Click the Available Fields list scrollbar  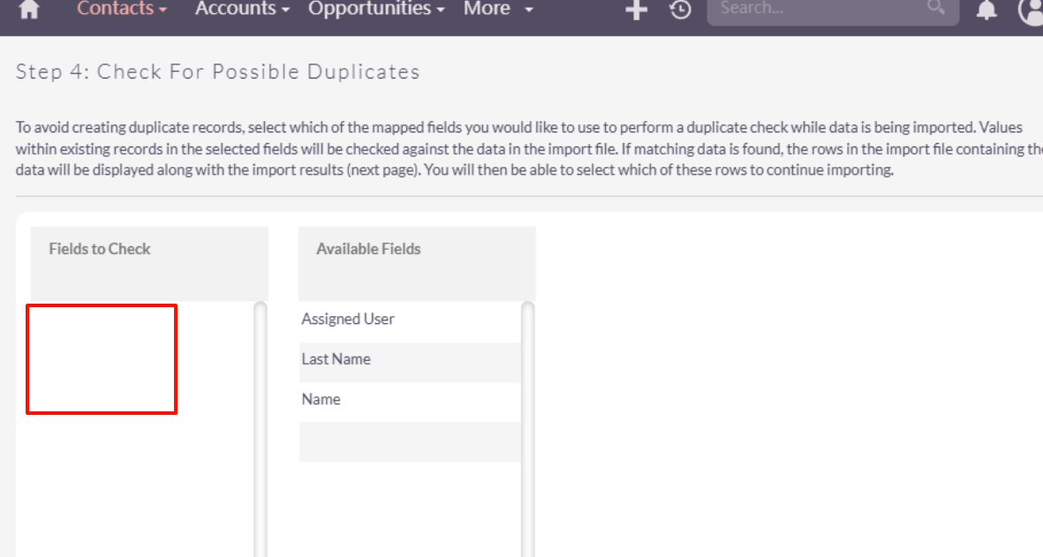(528, 424)
